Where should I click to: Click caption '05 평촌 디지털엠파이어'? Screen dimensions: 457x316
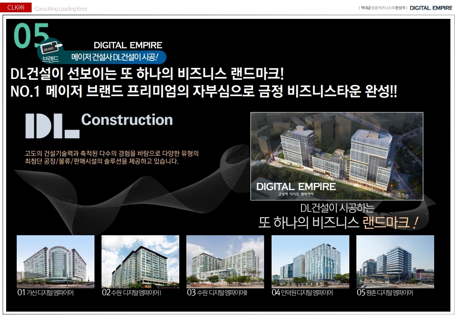tap(385, 292)
